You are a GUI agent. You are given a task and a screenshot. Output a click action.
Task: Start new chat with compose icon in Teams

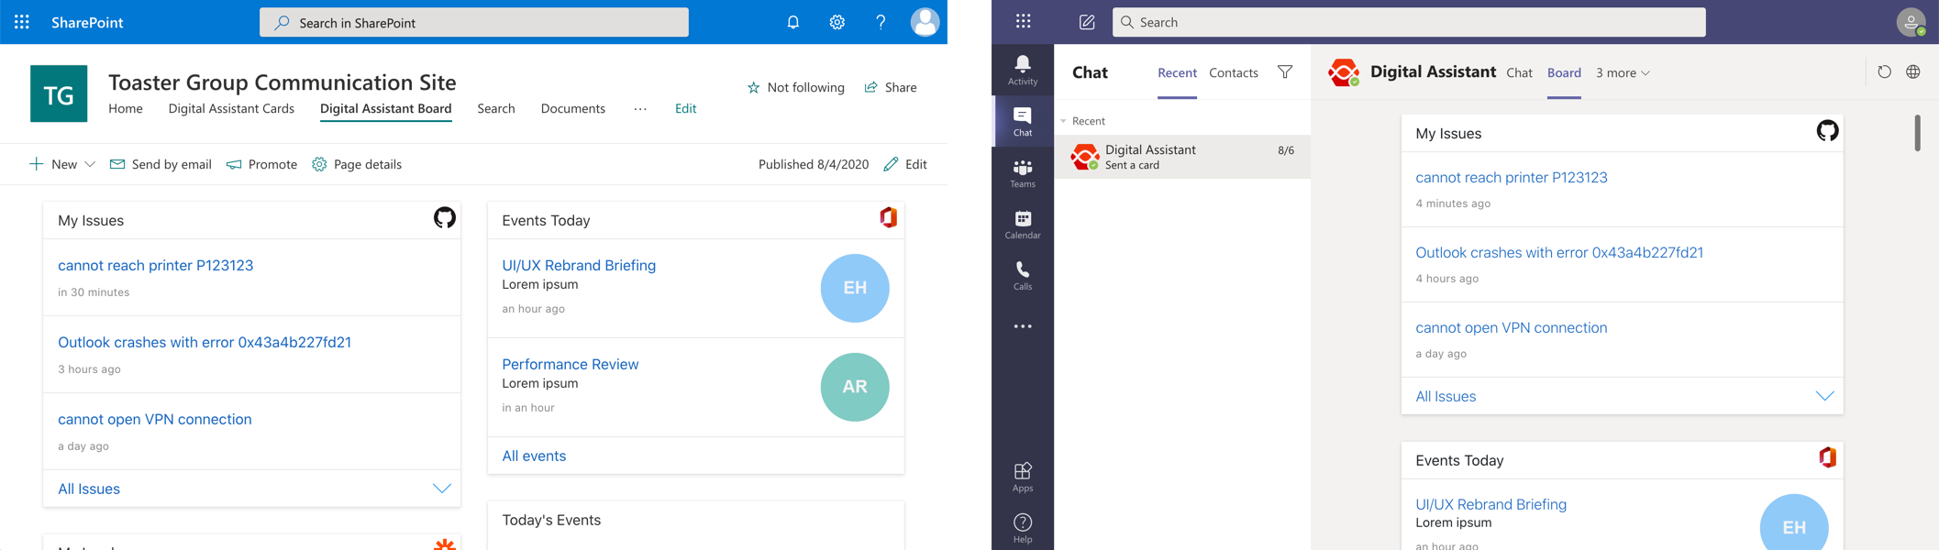tap(1087, 22)
